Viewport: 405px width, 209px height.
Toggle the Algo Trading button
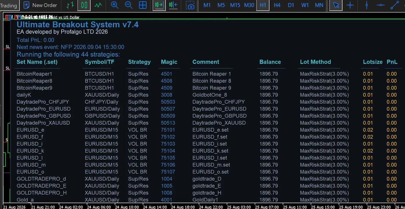click(x=8, y=5)
